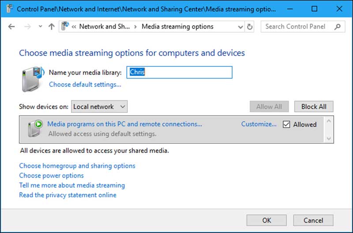The image size is (353, 233).
Task: Click the Back navigation arrow
Action: 11,26
